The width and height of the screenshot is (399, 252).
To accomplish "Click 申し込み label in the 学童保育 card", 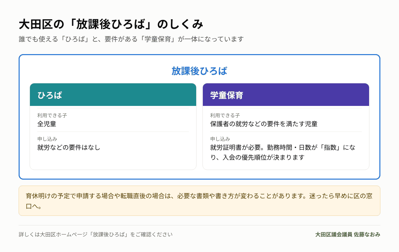I will click(x=220, y=139).
